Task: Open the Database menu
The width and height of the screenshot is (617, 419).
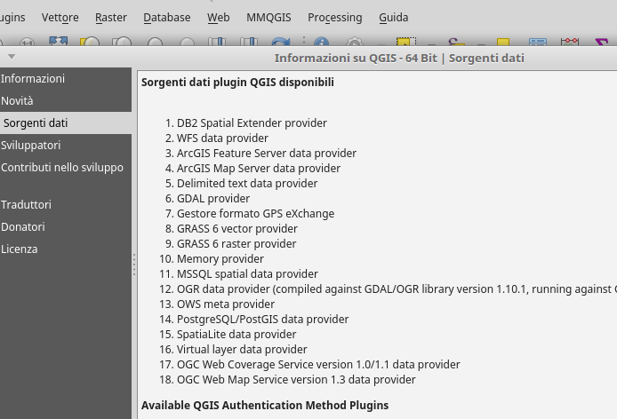Action: click(167, 17)
